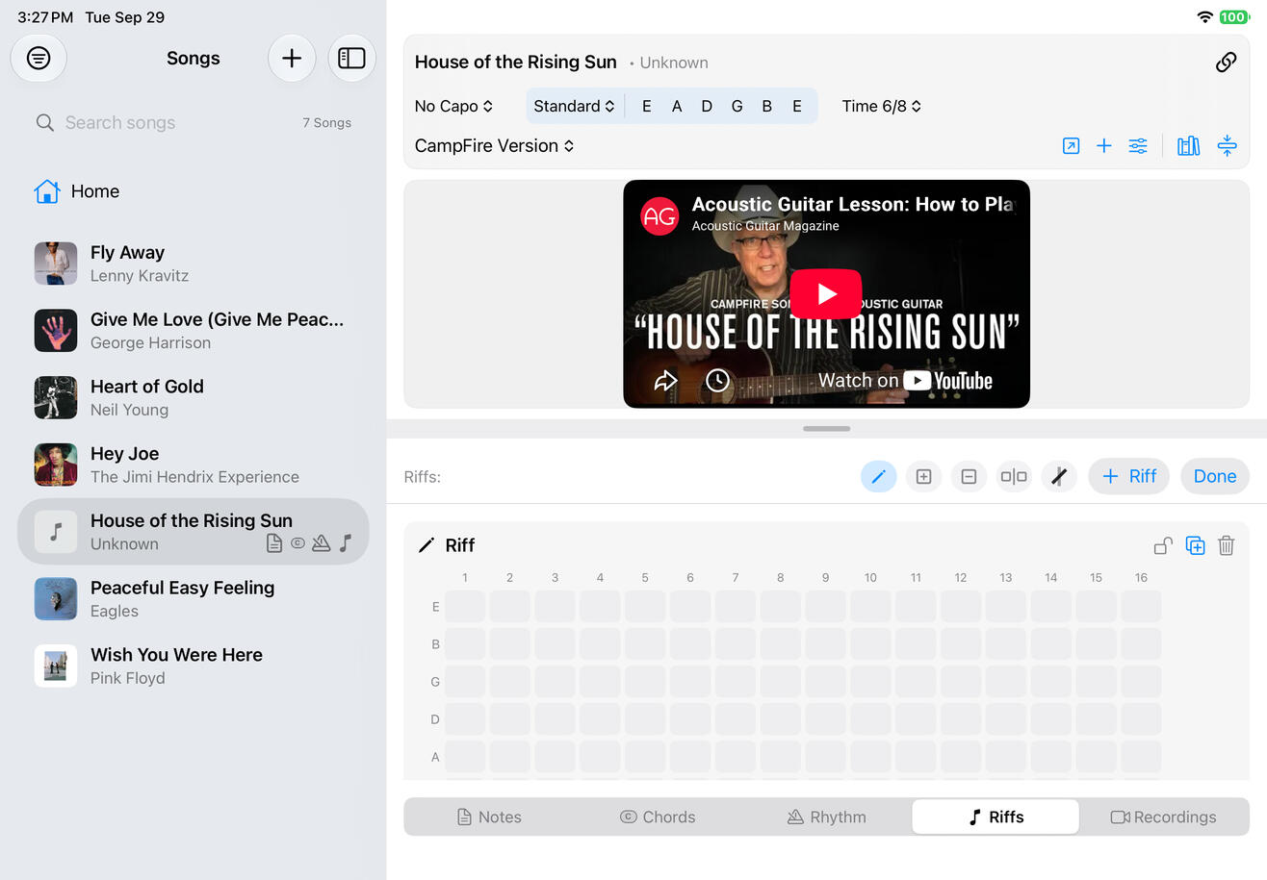
Task: Click first tab cell on the E string
Action: (465, 607)
